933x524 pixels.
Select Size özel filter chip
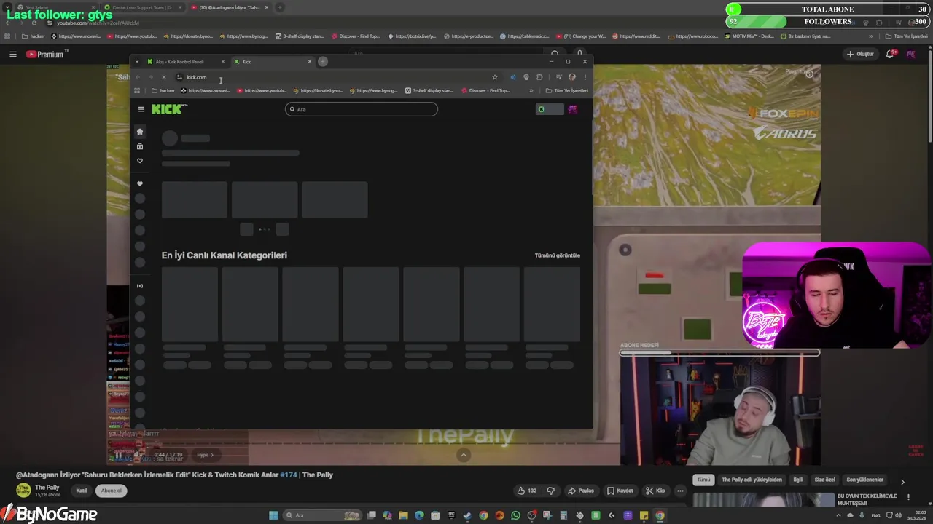[824, 480]
